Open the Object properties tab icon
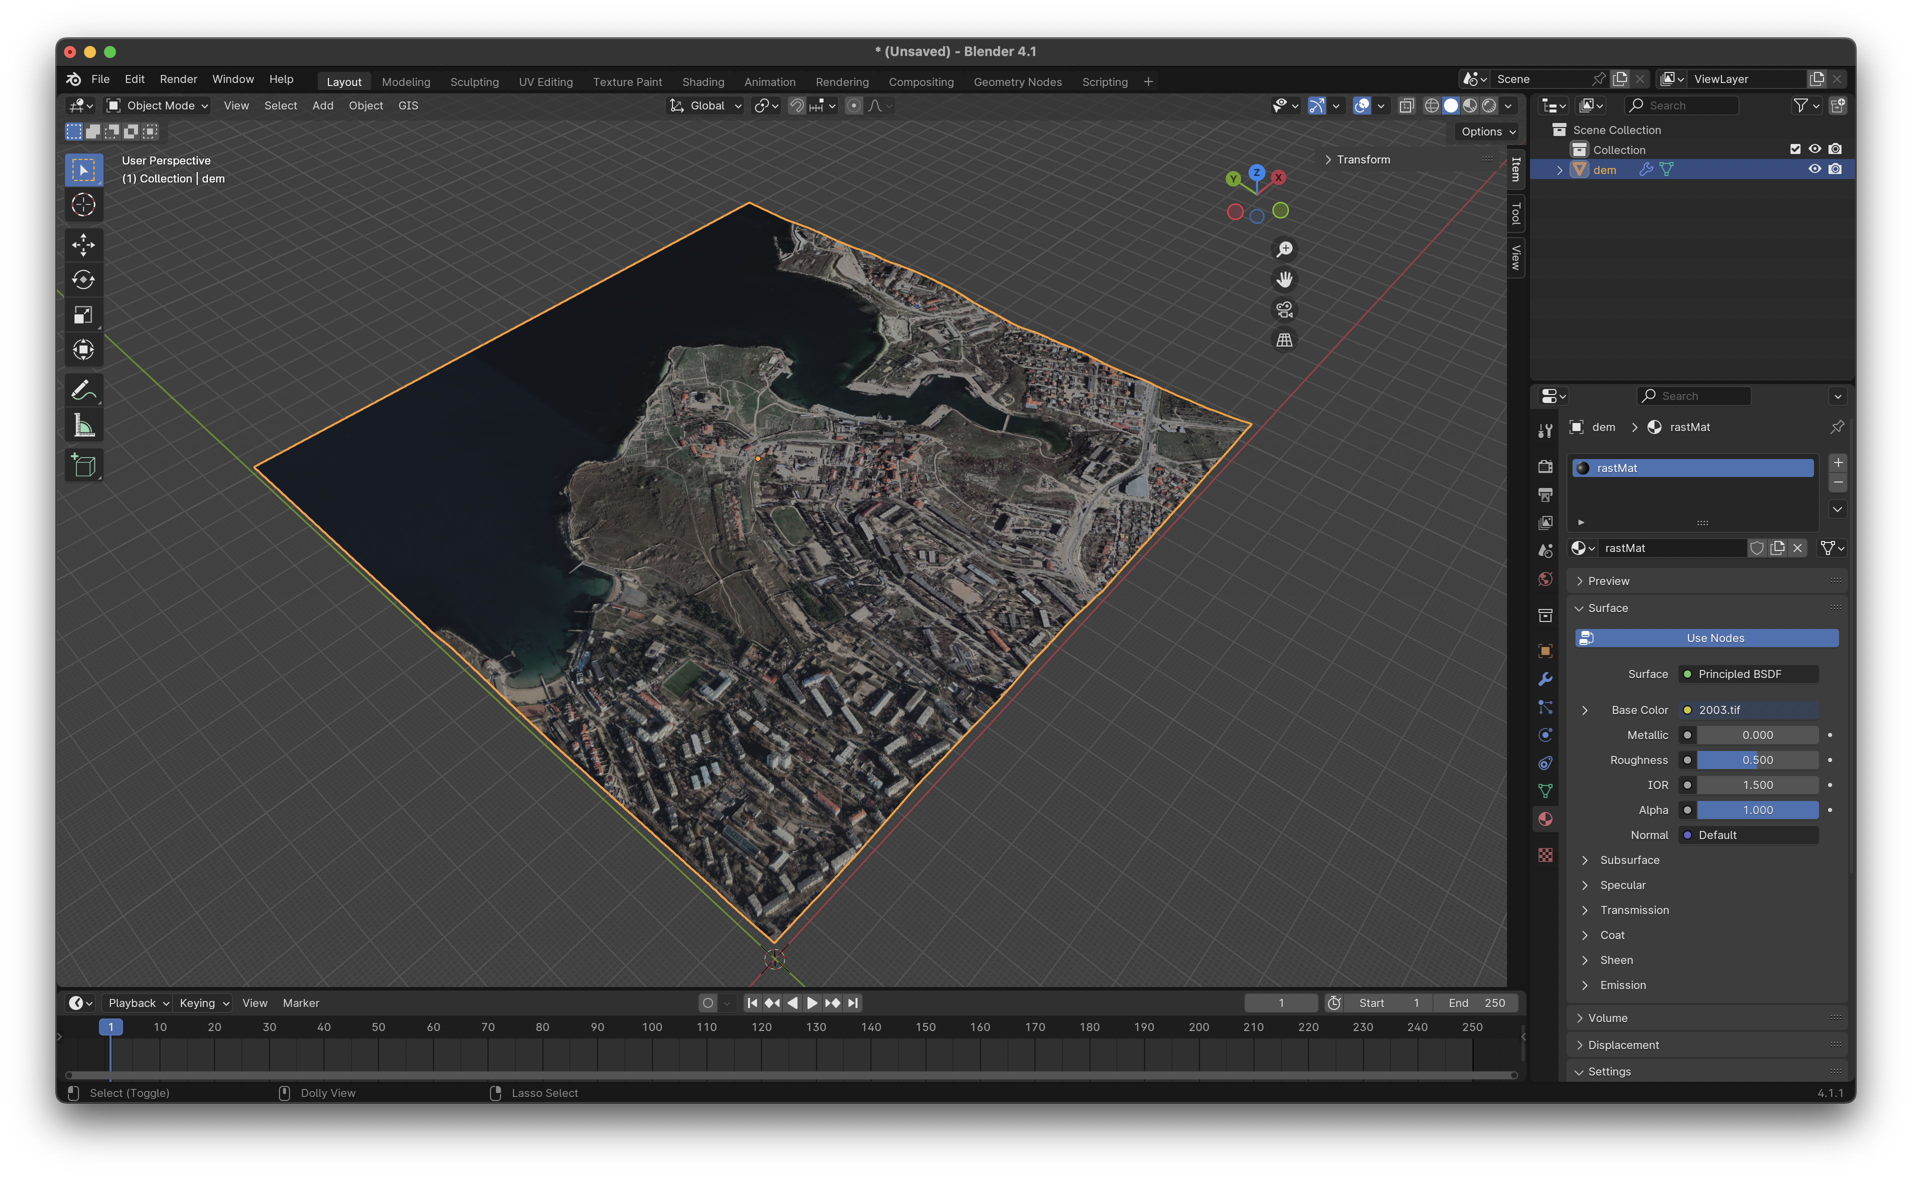Viewport: 1912px width, 1177px height. [1545, 650]
